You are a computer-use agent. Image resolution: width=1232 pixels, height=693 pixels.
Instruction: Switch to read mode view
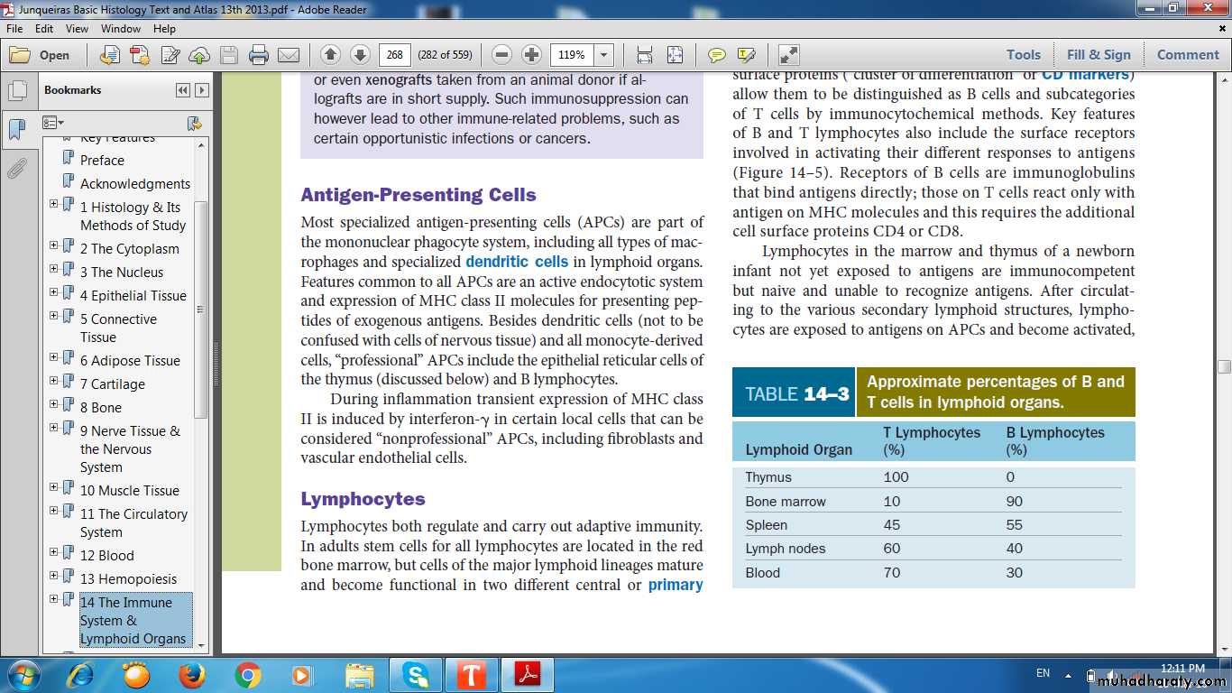coord(787,55)
